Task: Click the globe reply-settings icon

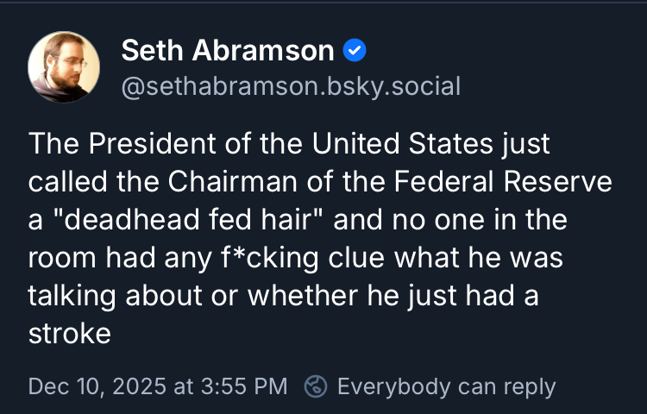Action: click(317, 386)
